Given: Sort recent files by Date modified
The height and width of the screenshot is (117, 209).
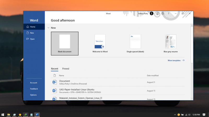Looking at the screenshot, I should coord(153,75).
